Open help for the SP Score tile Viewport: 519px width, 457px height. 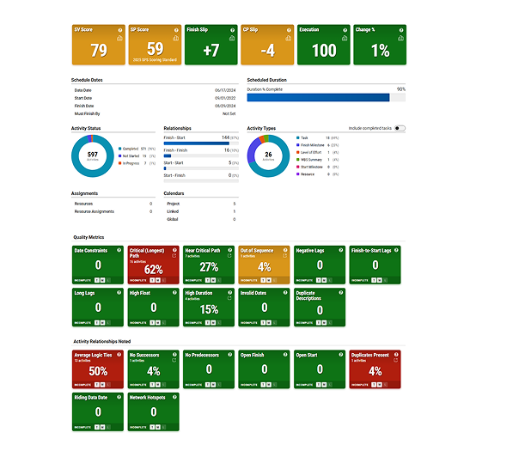click(176, 30)
